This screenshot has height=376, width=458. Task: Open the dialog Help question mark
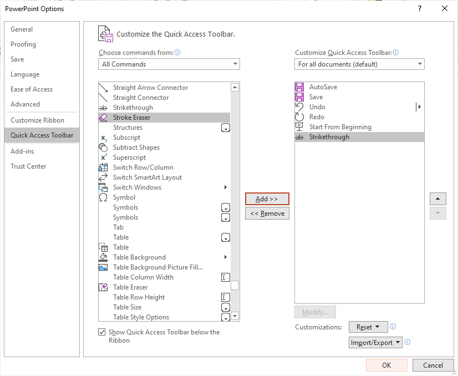420,9
